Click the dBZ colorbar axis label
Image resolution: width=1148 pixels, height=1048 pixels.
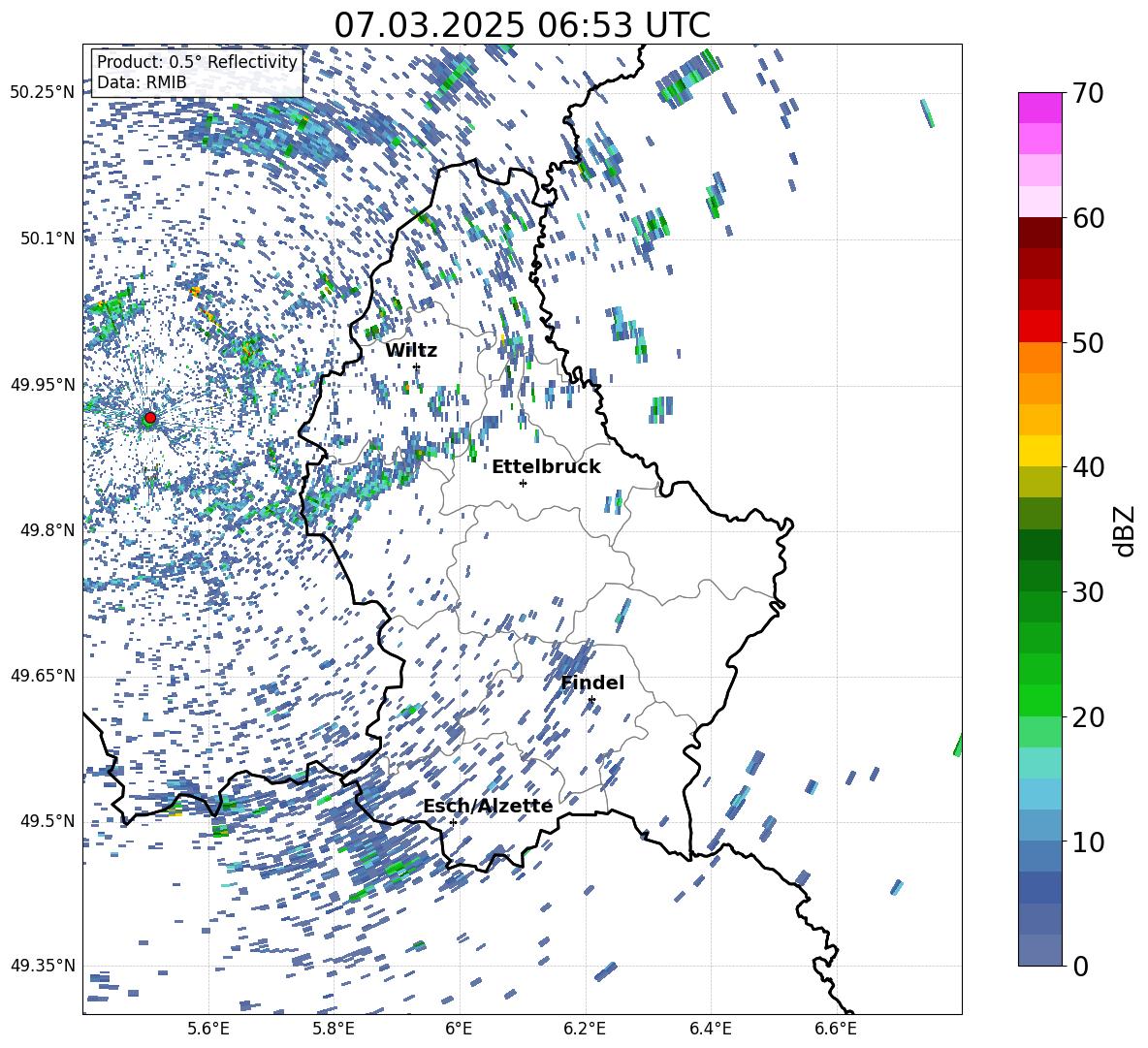tap(1126, 530)
